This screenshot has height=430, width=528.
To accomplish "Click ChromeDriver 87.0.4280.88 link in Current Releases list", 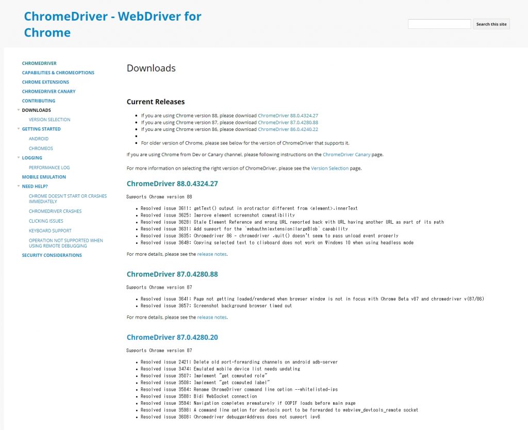I will tap(288, 123).
